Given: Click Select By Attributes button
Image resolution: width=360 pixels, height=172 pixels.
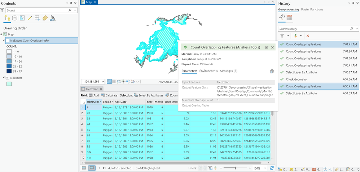Looking at the screenshot, I should click(x=149, y=95).
